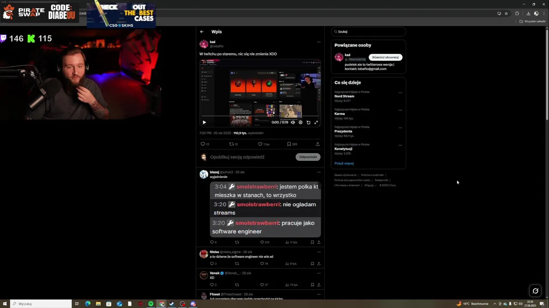Bookmark Niebo's reply
This screenshot has height=308, width=549.
coord(312,264)
